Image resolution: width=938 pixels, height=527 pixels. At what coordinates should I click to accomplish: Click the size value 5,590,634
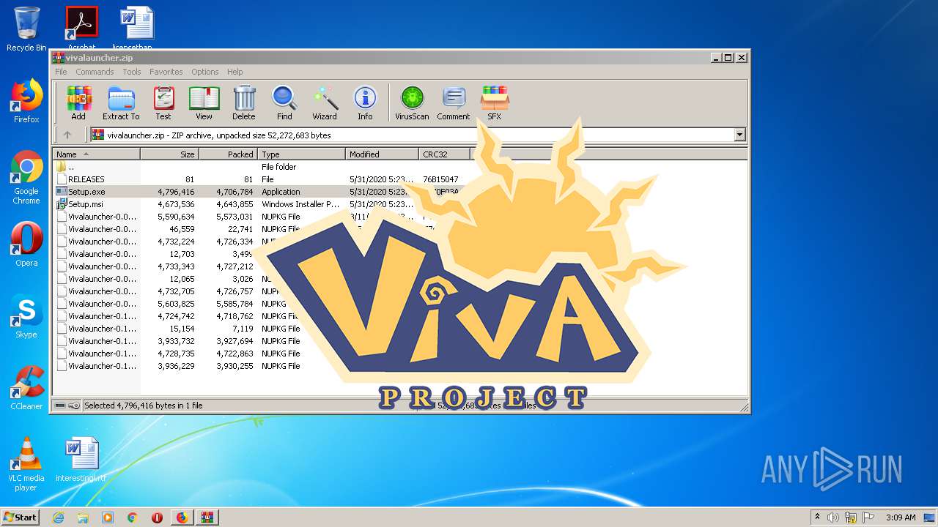(176, 217)
